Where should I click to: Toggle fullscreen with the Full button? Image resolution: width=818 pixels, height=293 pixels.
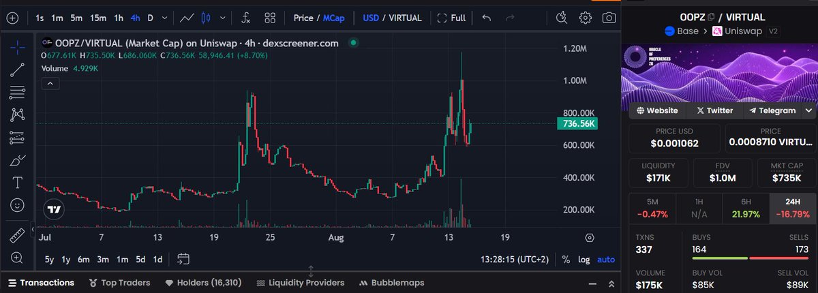click(451, 18)
